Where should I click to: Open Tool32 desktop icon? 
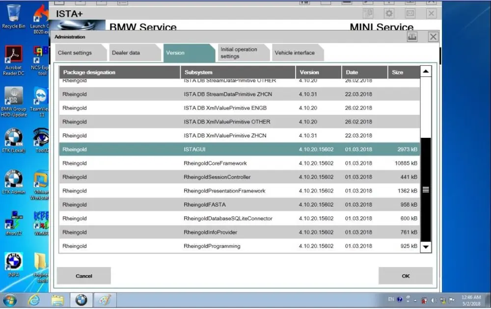[41, 140]
